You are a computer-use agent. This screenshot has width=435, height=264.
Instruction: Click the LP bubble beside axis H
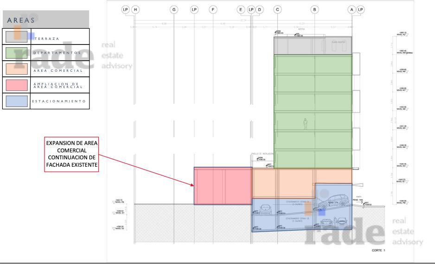tap(125, 10)
